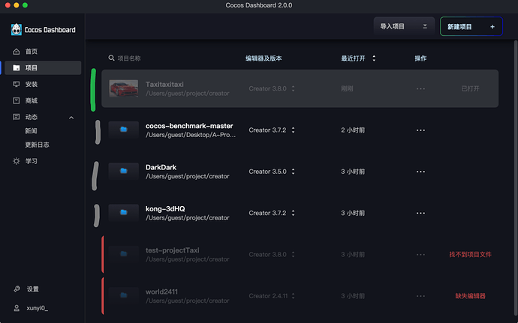Image resolution: width=518 pixels, height=323 pixels.
Task: Click the 缺失编辑器 error label
Action: (x=471, y=296)
